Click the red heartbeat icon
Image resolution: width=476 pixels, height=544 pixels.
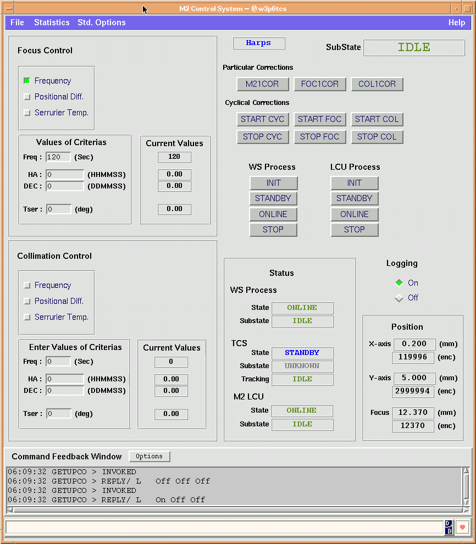(462, 527)
